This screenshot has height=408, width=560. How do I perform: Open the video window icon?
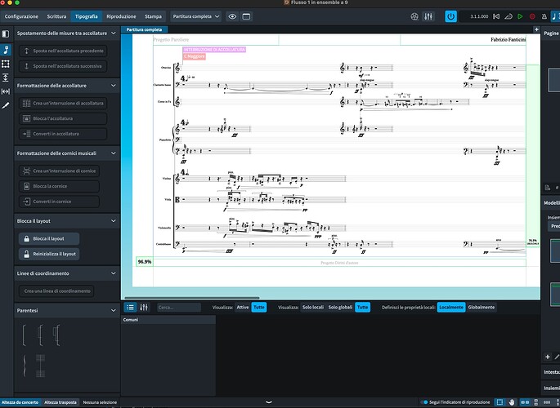(x=414, y=16)
